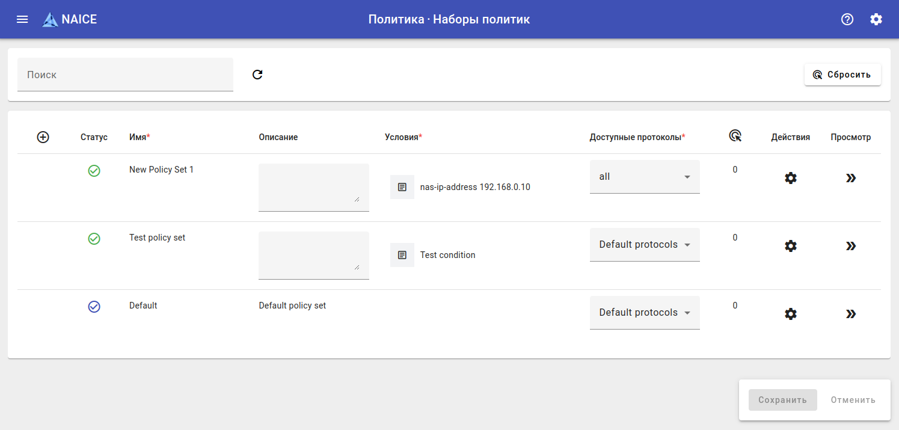Open settings gear in top bar

click(876, 19)
